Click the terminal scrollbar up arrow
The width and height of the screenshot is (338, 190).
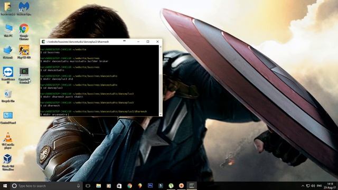coord(161,47)
